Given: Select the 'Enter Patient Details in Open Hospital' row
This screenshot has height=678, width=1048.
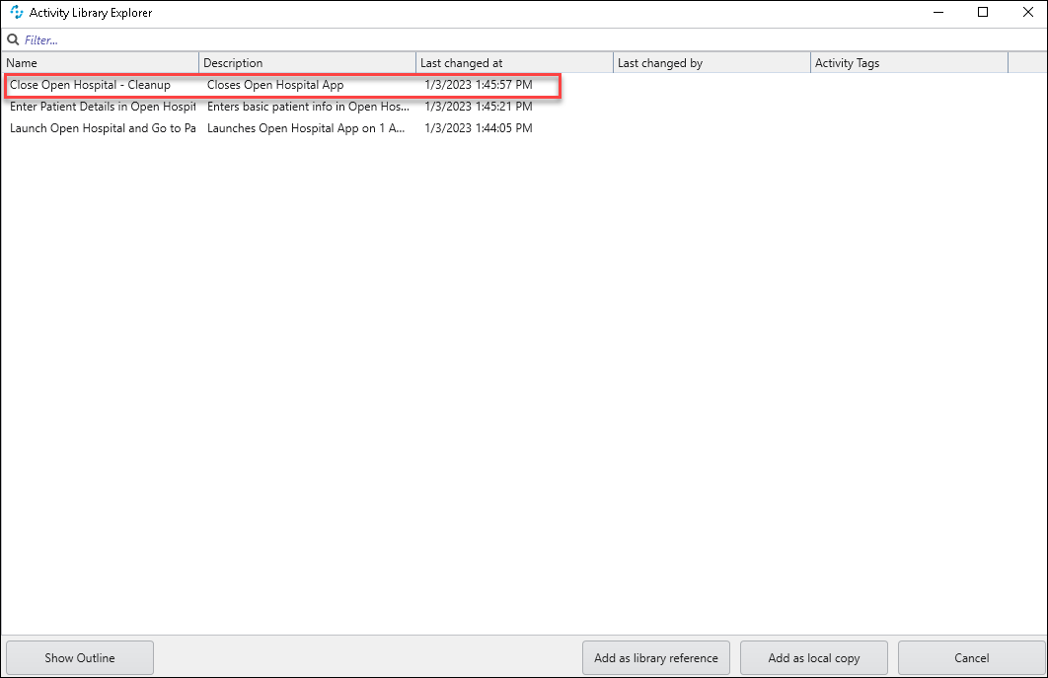Looking at the screenshot, I should coord(103,107).
